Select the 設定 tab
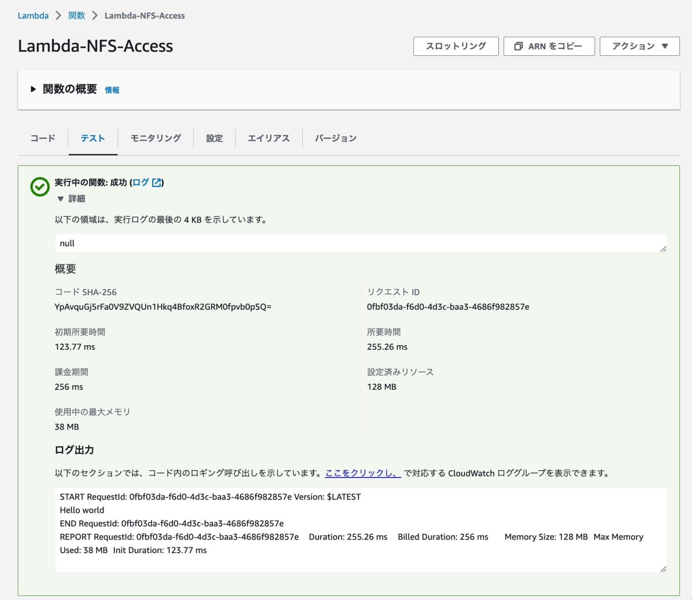 214,138
